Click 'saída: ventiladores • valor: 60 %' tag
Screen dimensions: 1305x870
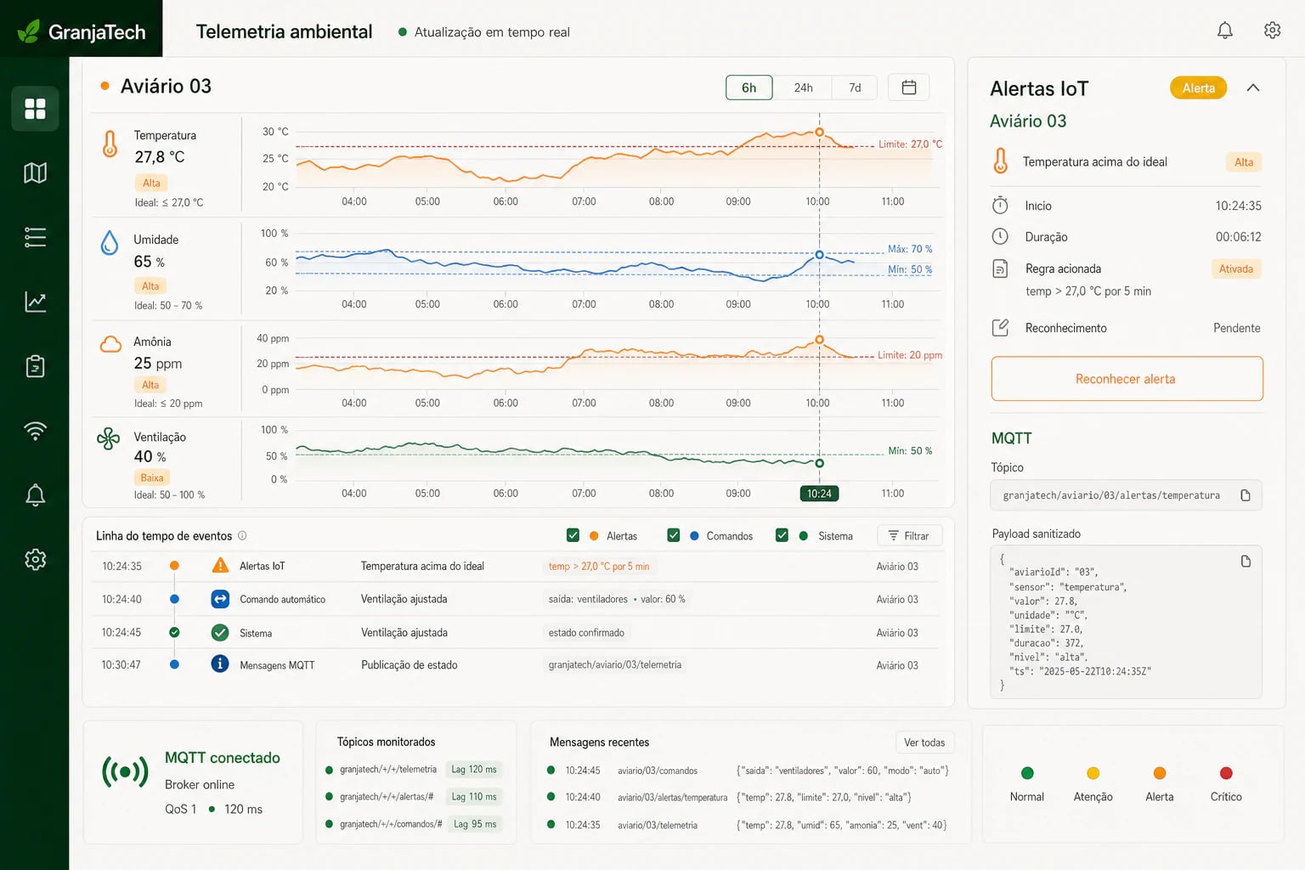(617, 599)
